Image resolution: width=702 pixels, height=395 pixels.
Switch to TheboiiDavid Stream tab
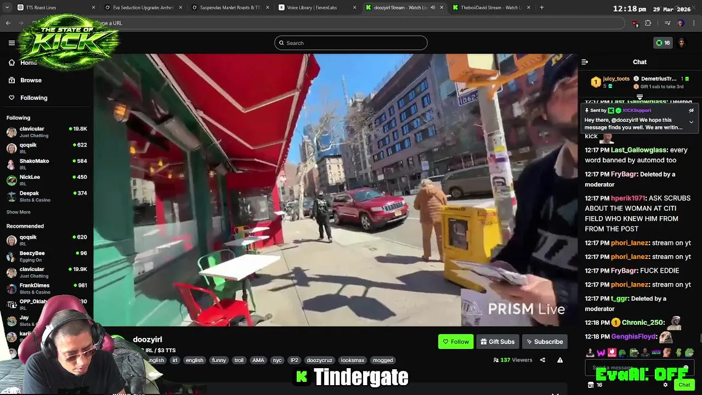tap(491, 8)
